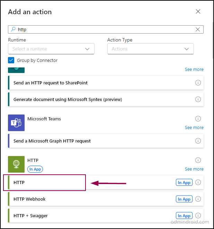Image resolution: width=214 pixels, height=229 pixels.
Task: Select the HTTP + Swagger action
Action: (106, 216)
